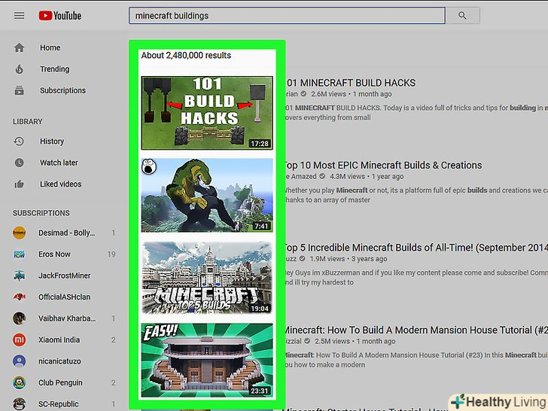Screen dimensions: 548x411
Task: Click the Home house icon
Action: [20, 47]
